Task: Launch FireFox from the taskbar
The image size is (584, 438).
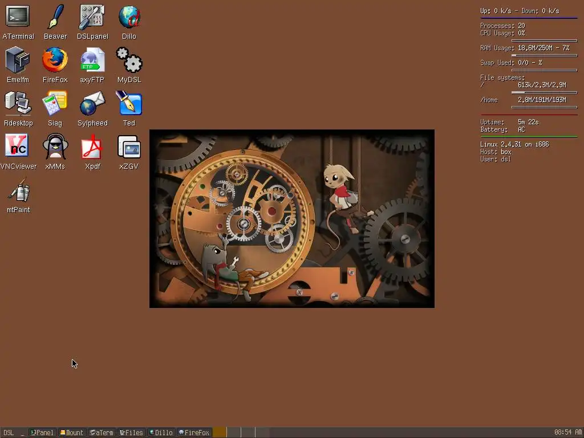Action: click(194, 432)
